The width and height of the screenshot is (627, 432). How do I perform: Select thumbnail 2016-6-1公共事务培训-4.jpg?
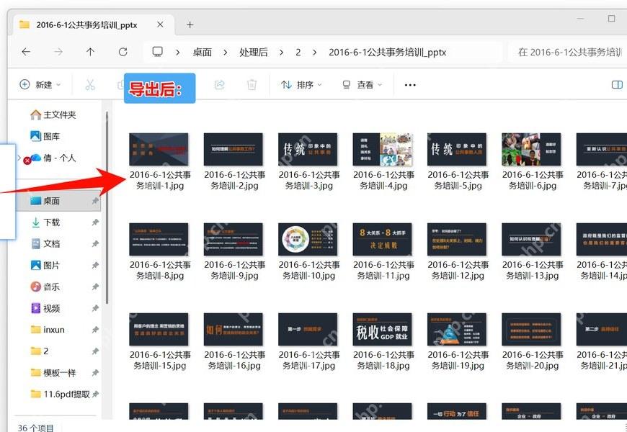[382, 149]
